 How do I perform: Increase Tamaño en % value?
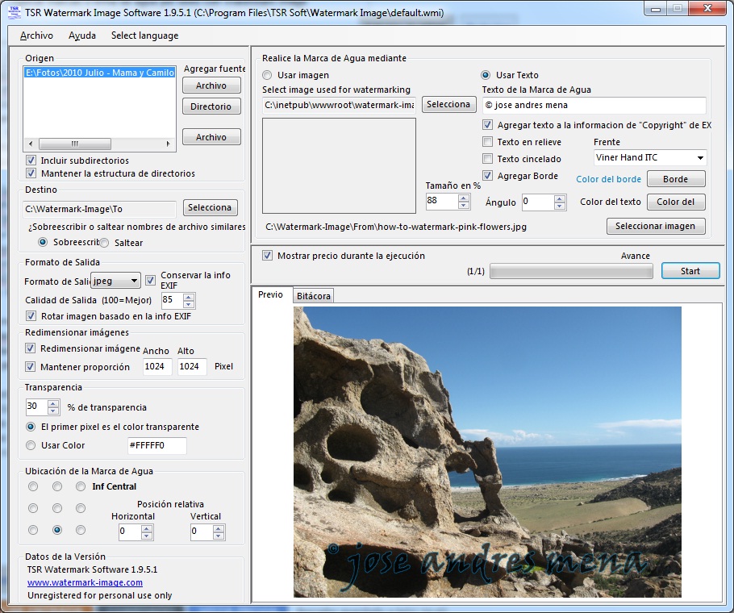pos(464,198)
